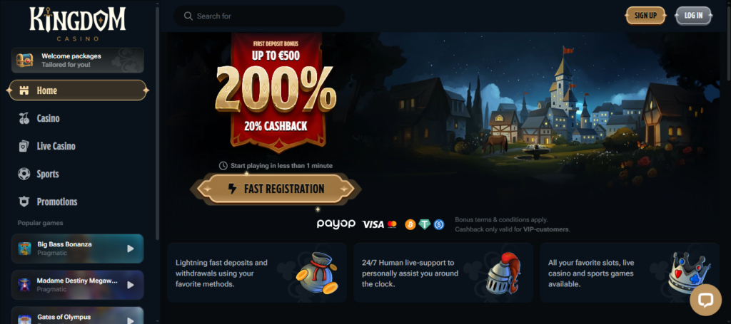Click the Tether payment icon
Screen dimensions: 731x324
pos(424,224)
